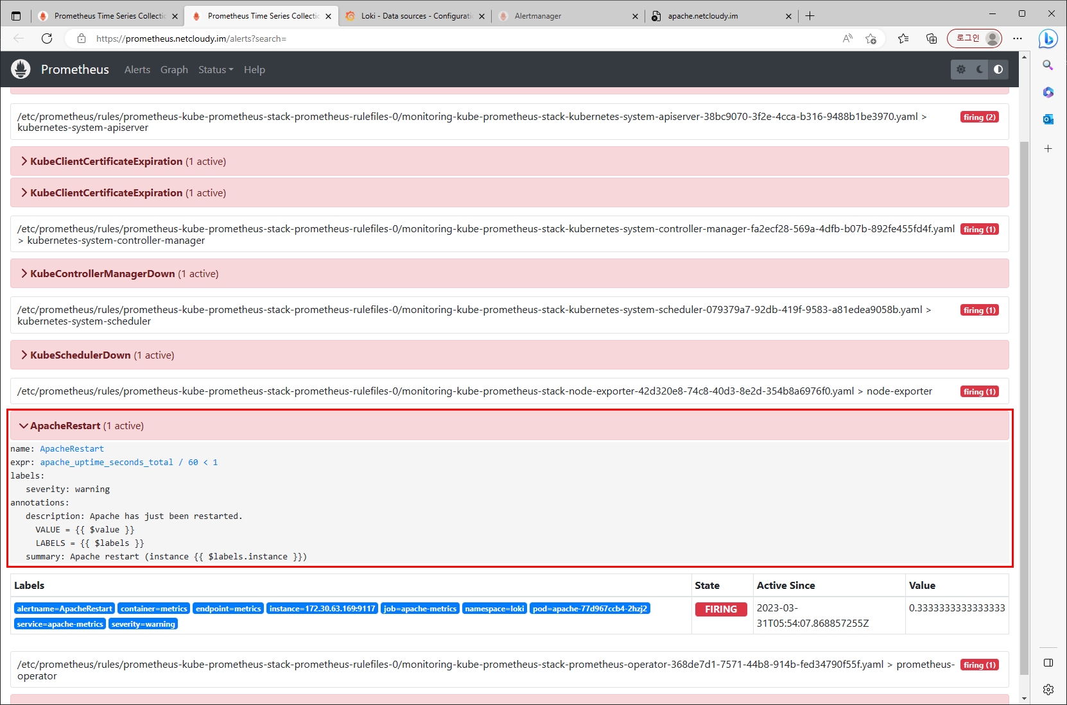The image size is (1067, 705).
Task: Click the firing (1) badge for controller-manager rules
Action: click(x=979, y=229)
